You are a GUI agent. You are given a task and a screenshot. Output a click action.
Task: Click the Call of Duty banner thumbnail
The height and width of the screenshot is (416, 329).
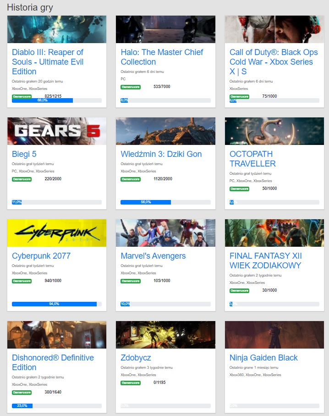pos(274,29)
